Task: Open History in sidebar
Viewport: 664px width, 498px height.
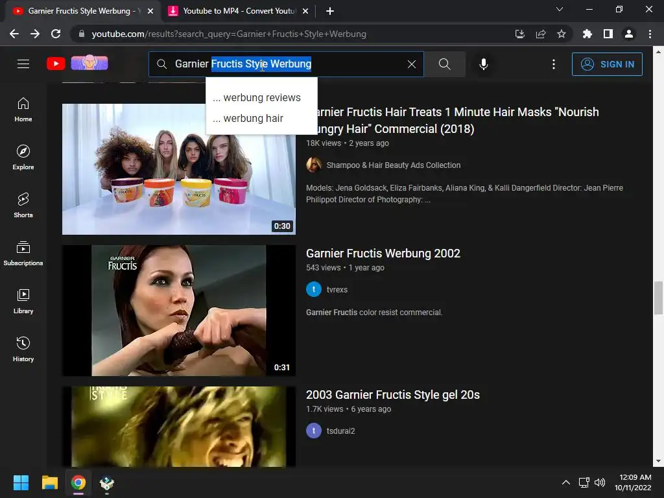Action: pos(23,350)
